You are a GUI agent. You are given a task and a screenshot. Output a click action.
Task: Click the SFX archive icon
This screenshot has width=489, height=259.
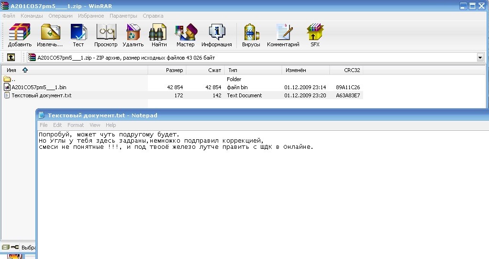(x=315, y=32)
